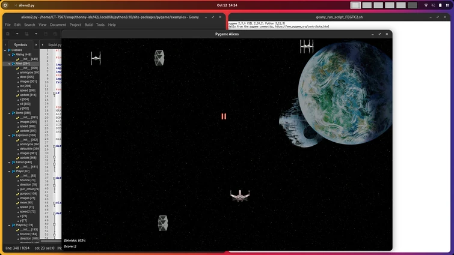Click the Save all icon in Geany toolbar
This screenshot has height=255, width=454.
[x=55, y=34]
